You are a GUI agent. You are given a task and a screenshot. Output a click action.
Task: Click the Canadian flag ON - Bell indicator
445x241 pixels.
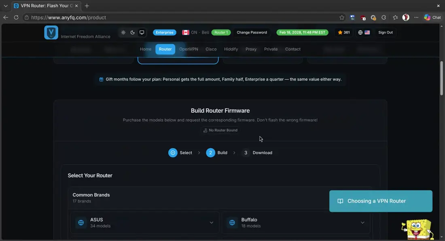point(195,32)
